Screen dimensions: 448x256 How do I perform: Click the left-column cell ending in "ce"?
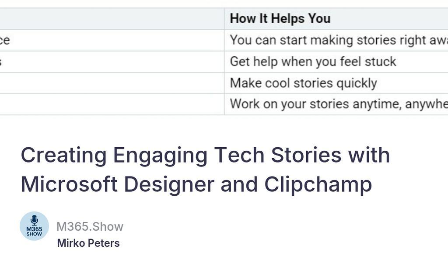coord(109,40)
